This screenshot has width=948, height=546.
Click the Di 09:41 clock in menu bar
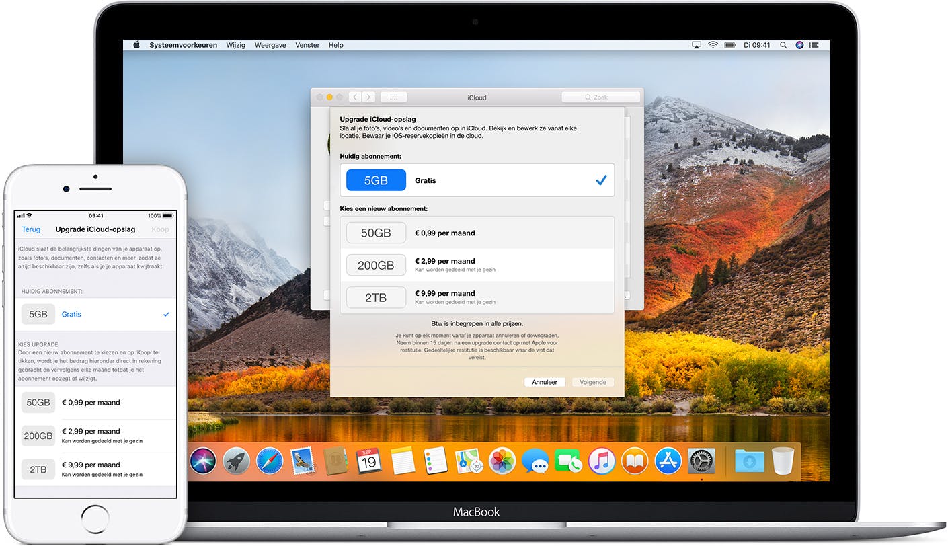tap(757, 45)
